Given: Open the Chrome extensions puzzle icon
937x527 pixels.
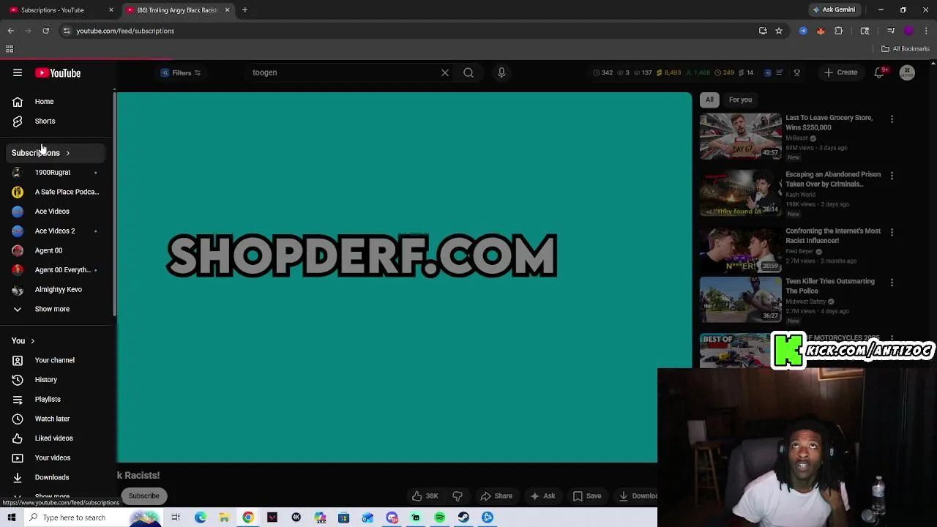Looking at the screenshot, I should click(x=839, y=31).
